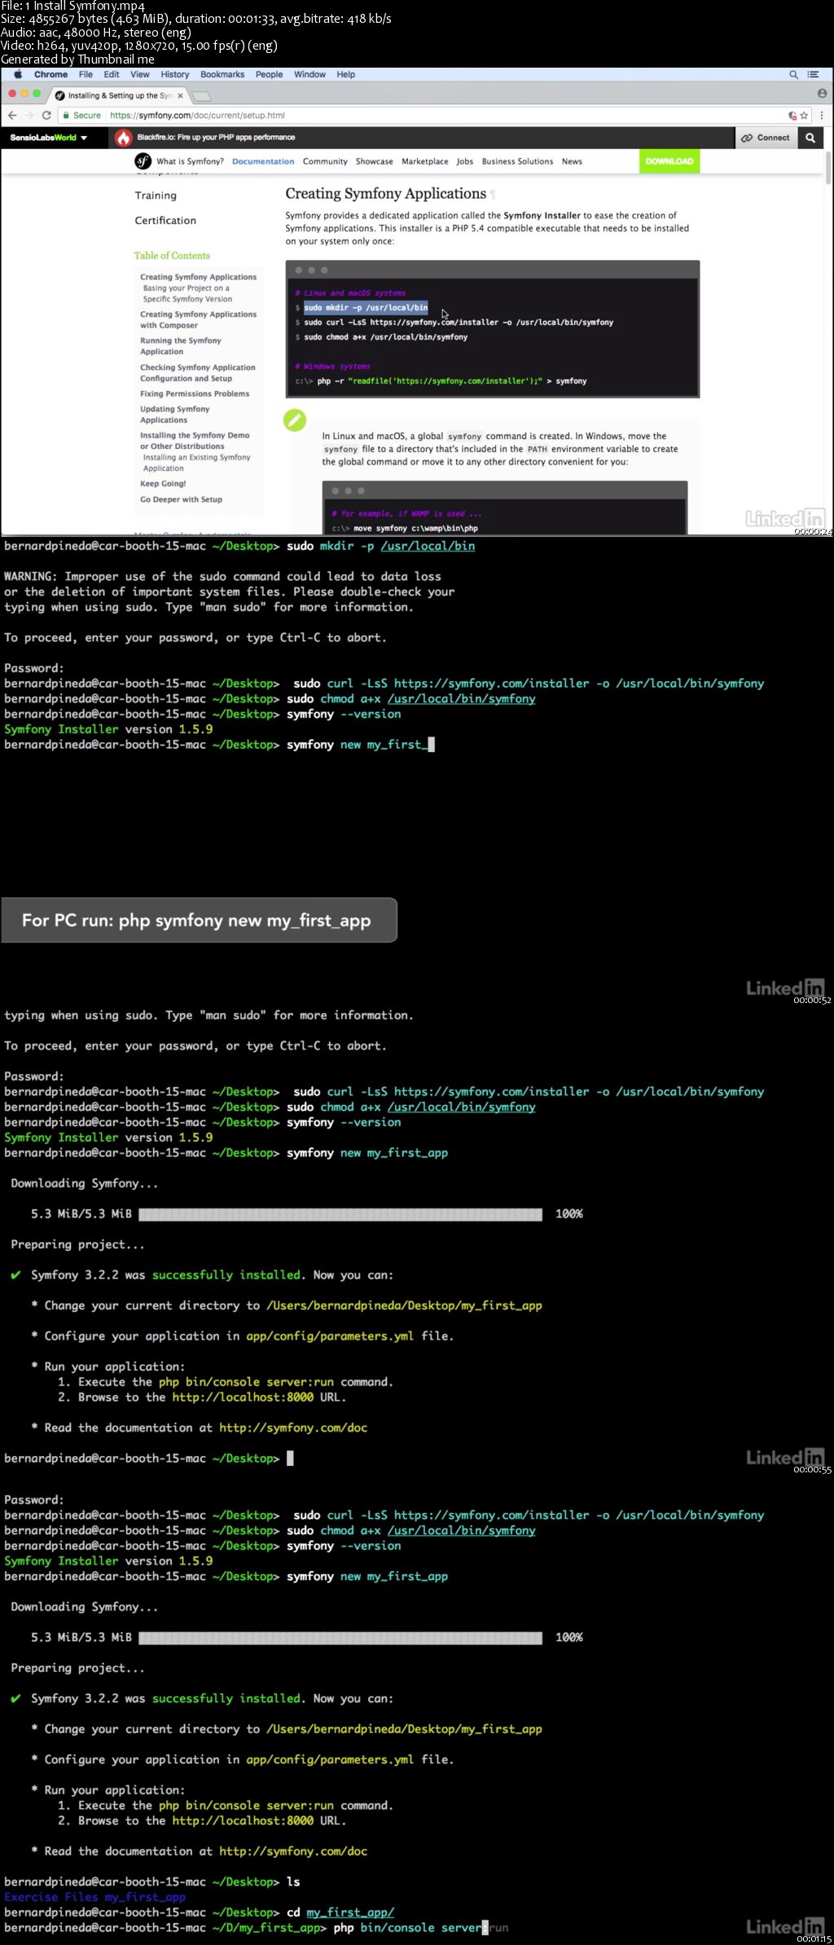Open the Certification sidebar link

(x=165, y=221)
